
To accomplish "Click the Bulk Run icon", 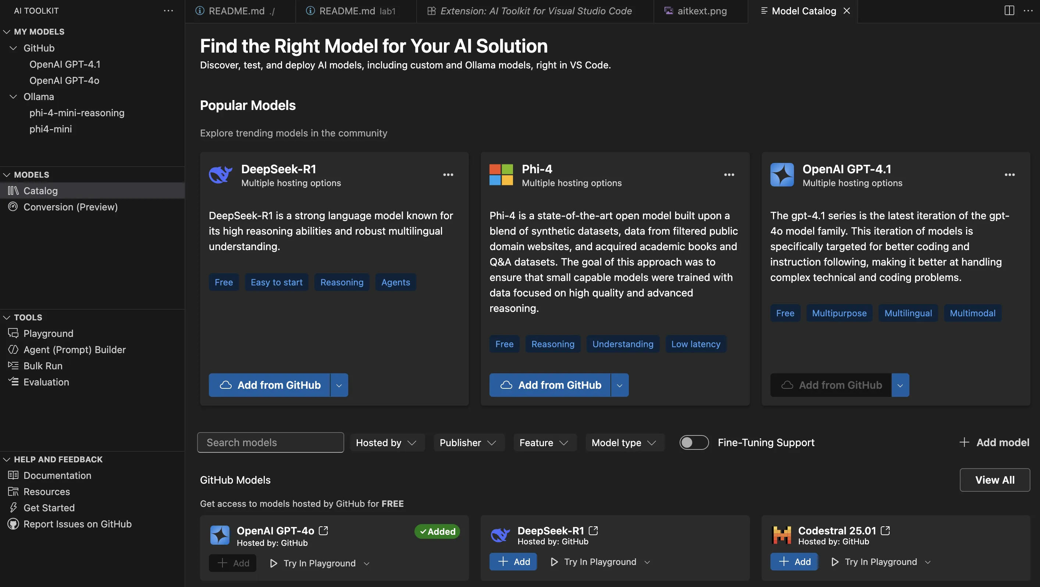I will coord(13,366).
